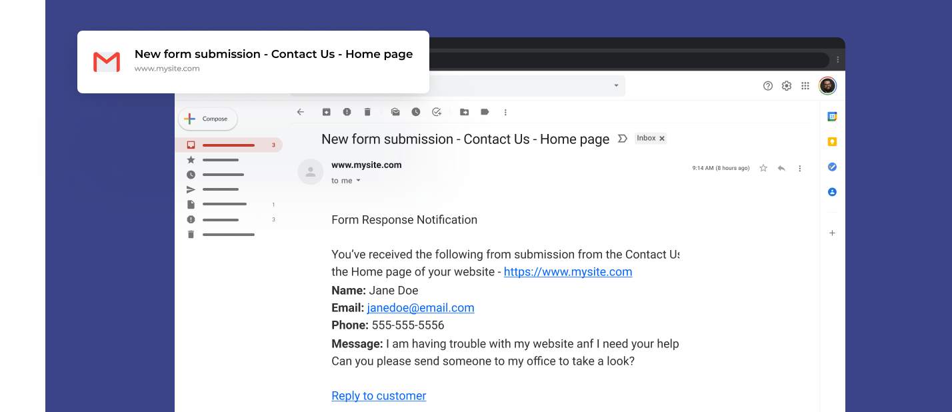Report email as spam
Screen dimensions: 952x412
(x=347, y=112)
